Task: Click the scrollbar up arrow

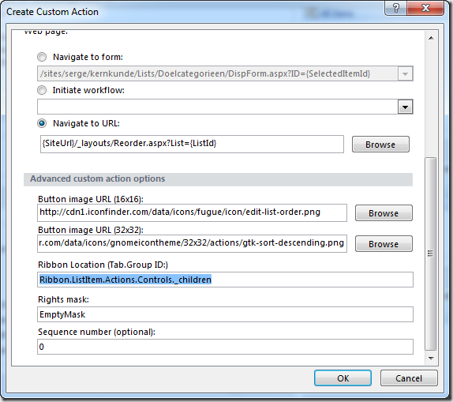Action: point(431,38)
